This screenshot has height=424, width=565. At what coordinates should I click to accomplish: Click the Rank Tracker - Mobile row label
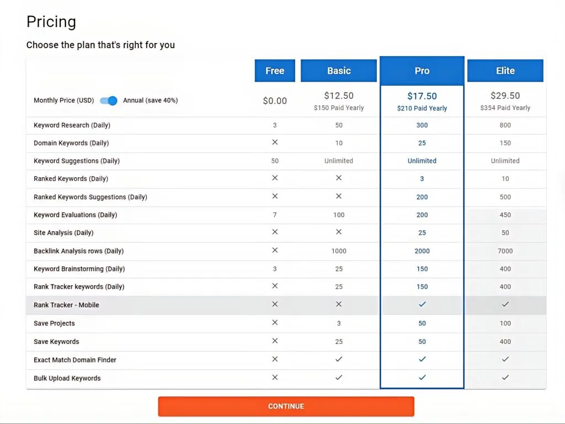[x=66, y=305]
